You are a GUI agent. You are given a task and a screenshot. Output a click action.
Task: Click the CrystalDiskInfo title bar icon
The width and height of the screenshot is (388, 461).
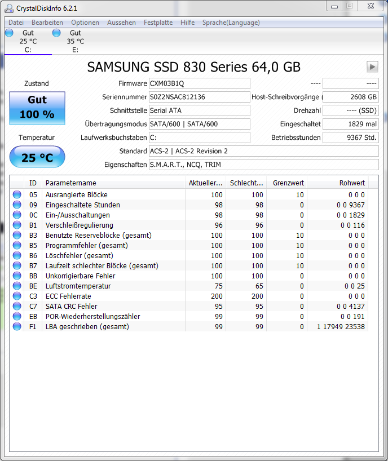(x=9, y=8)
